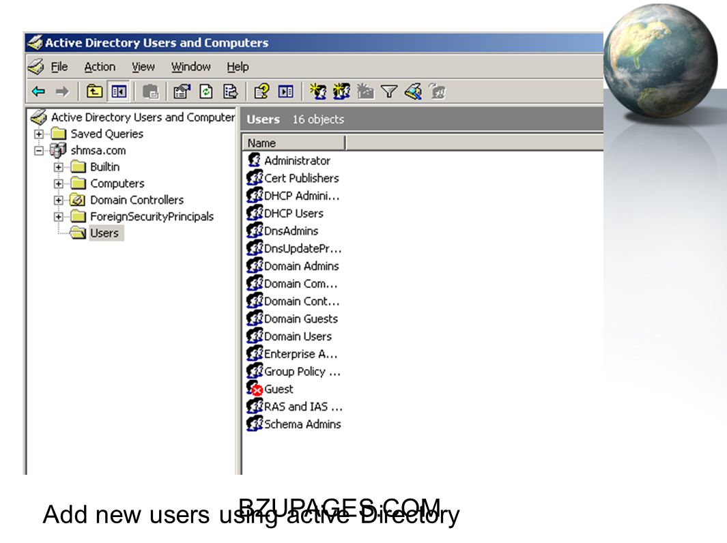Select the Domain Com... group
727x543 pixels.
301,284
